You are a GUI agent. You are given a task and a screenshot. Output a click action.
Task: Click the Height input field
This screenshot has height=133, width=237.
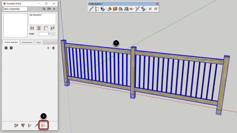(45, 34)
